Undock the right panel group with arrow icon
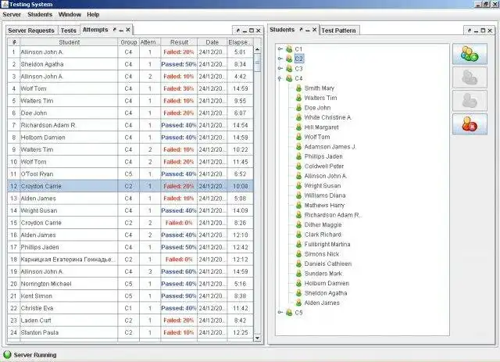This screenshot has height=362, width=500. tap(470, 30)
